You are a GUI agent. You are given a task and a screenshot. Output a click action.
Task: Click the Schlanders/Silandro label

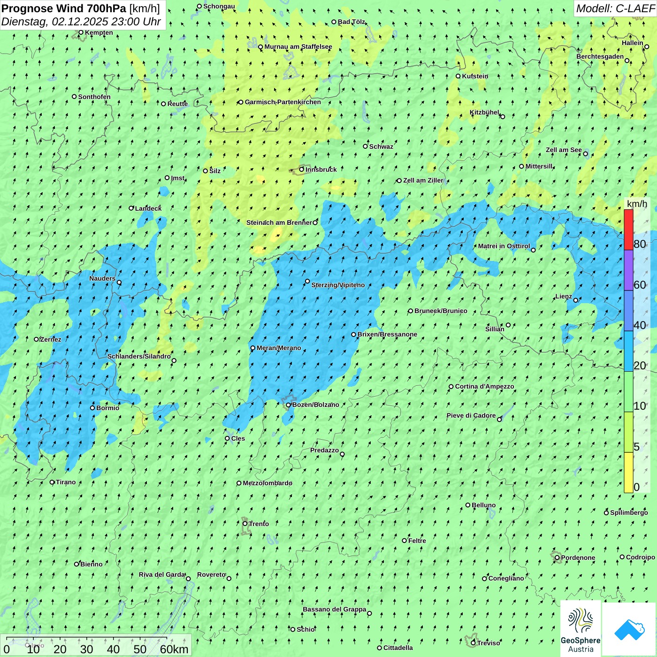[139, 356]
